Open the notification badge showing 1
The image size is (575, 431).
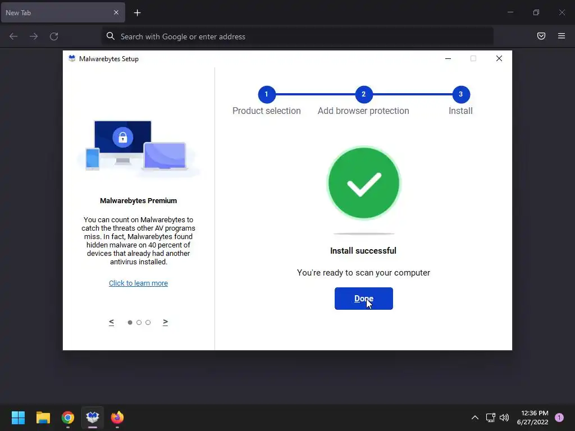point(559,418)
